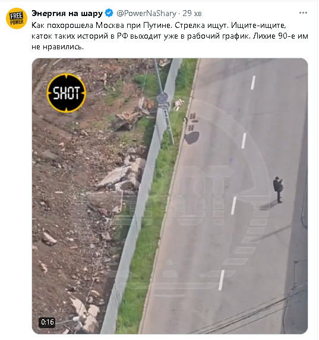
Task: Click the 0:16 video duration badge
Action: 48,322
